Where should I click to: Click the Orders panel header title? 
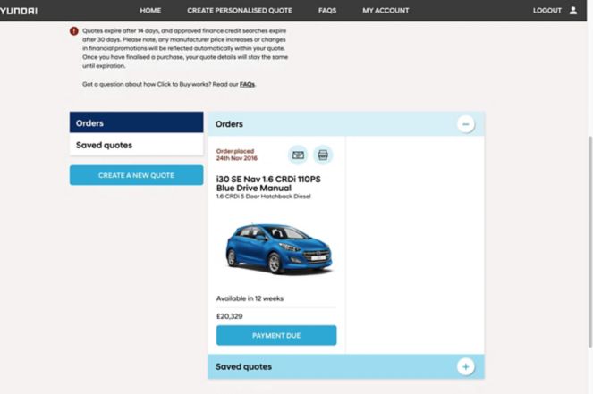pyautogui.click(x=229, y=124)
